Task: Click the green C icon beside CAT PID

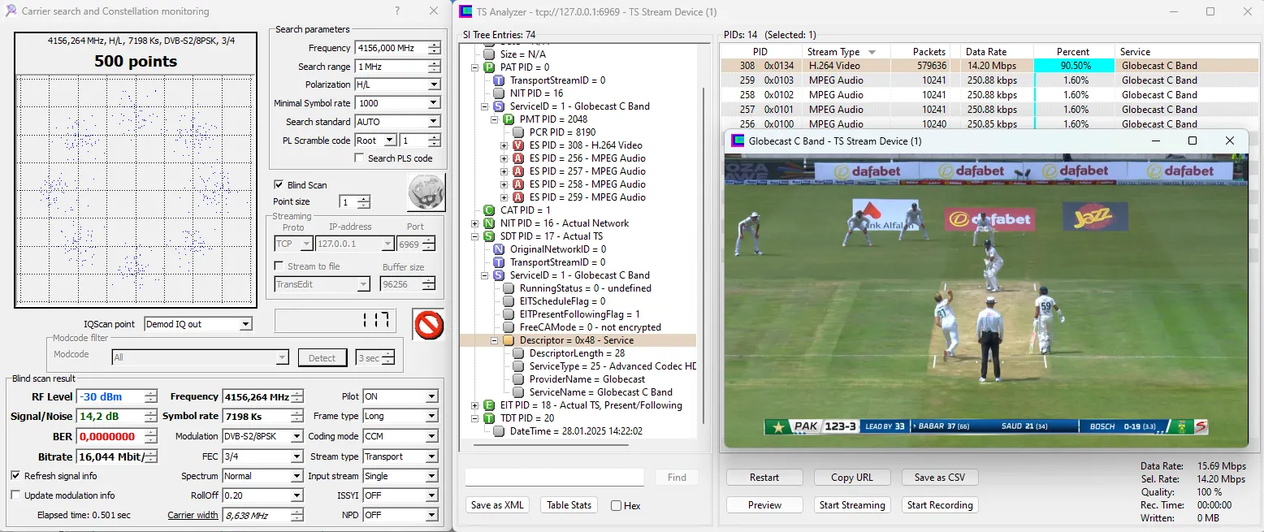Action: (x=488, y=210)
